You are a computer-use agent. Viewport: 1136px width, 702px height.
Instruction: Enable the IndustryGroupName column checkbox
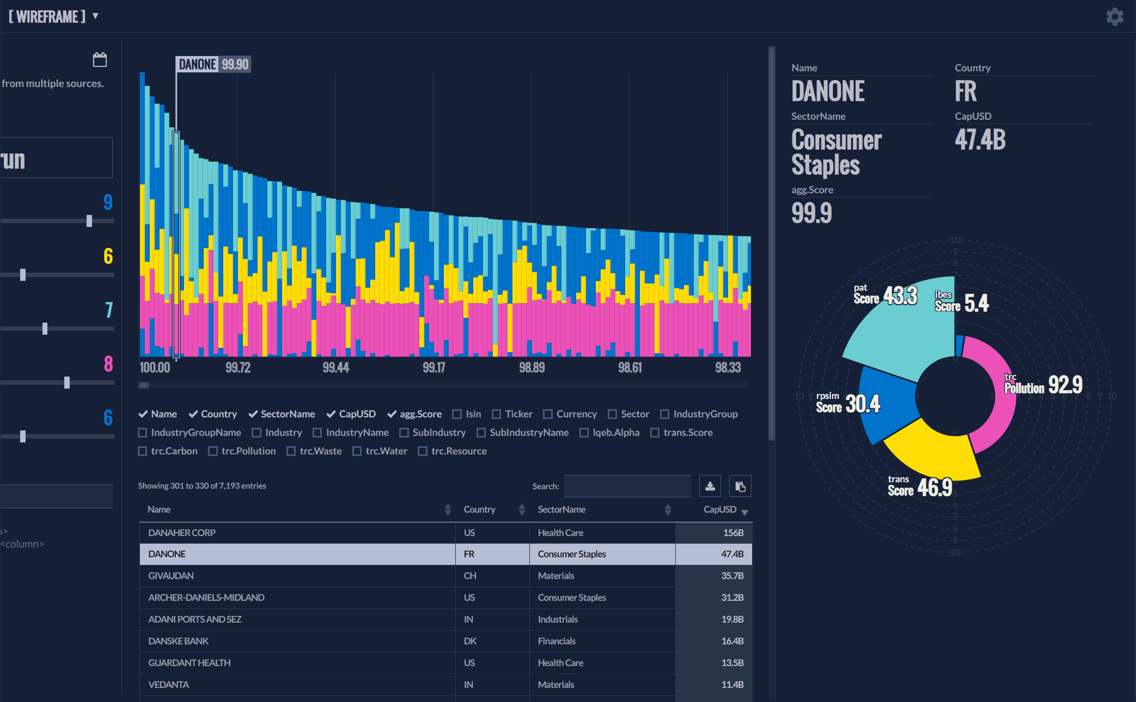[143, 433]
